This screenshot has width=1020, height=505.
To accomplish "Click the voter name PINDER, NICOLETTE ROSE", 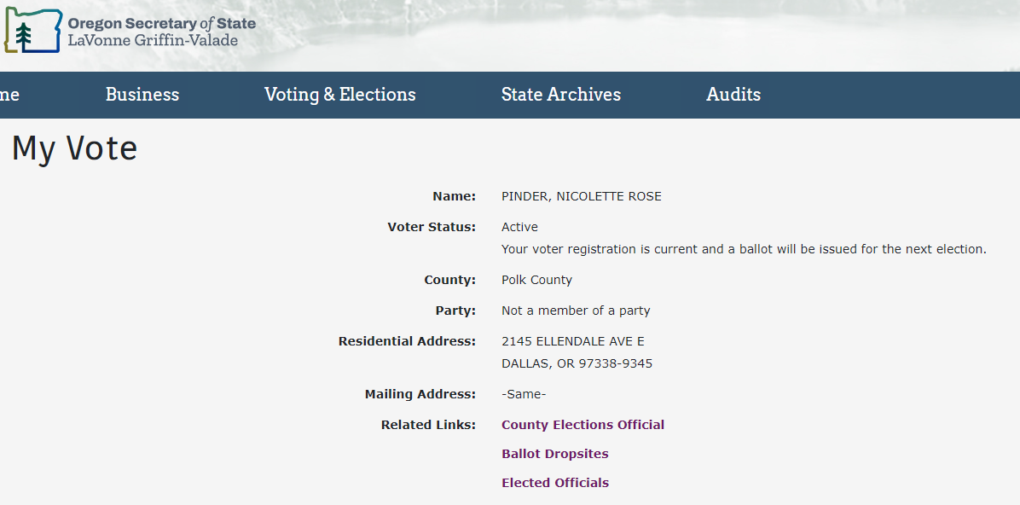I will 581,196.
